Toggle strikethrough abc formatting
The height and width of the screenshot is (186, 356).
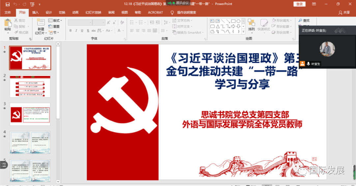pyautogui.click(x=94, y=30)
